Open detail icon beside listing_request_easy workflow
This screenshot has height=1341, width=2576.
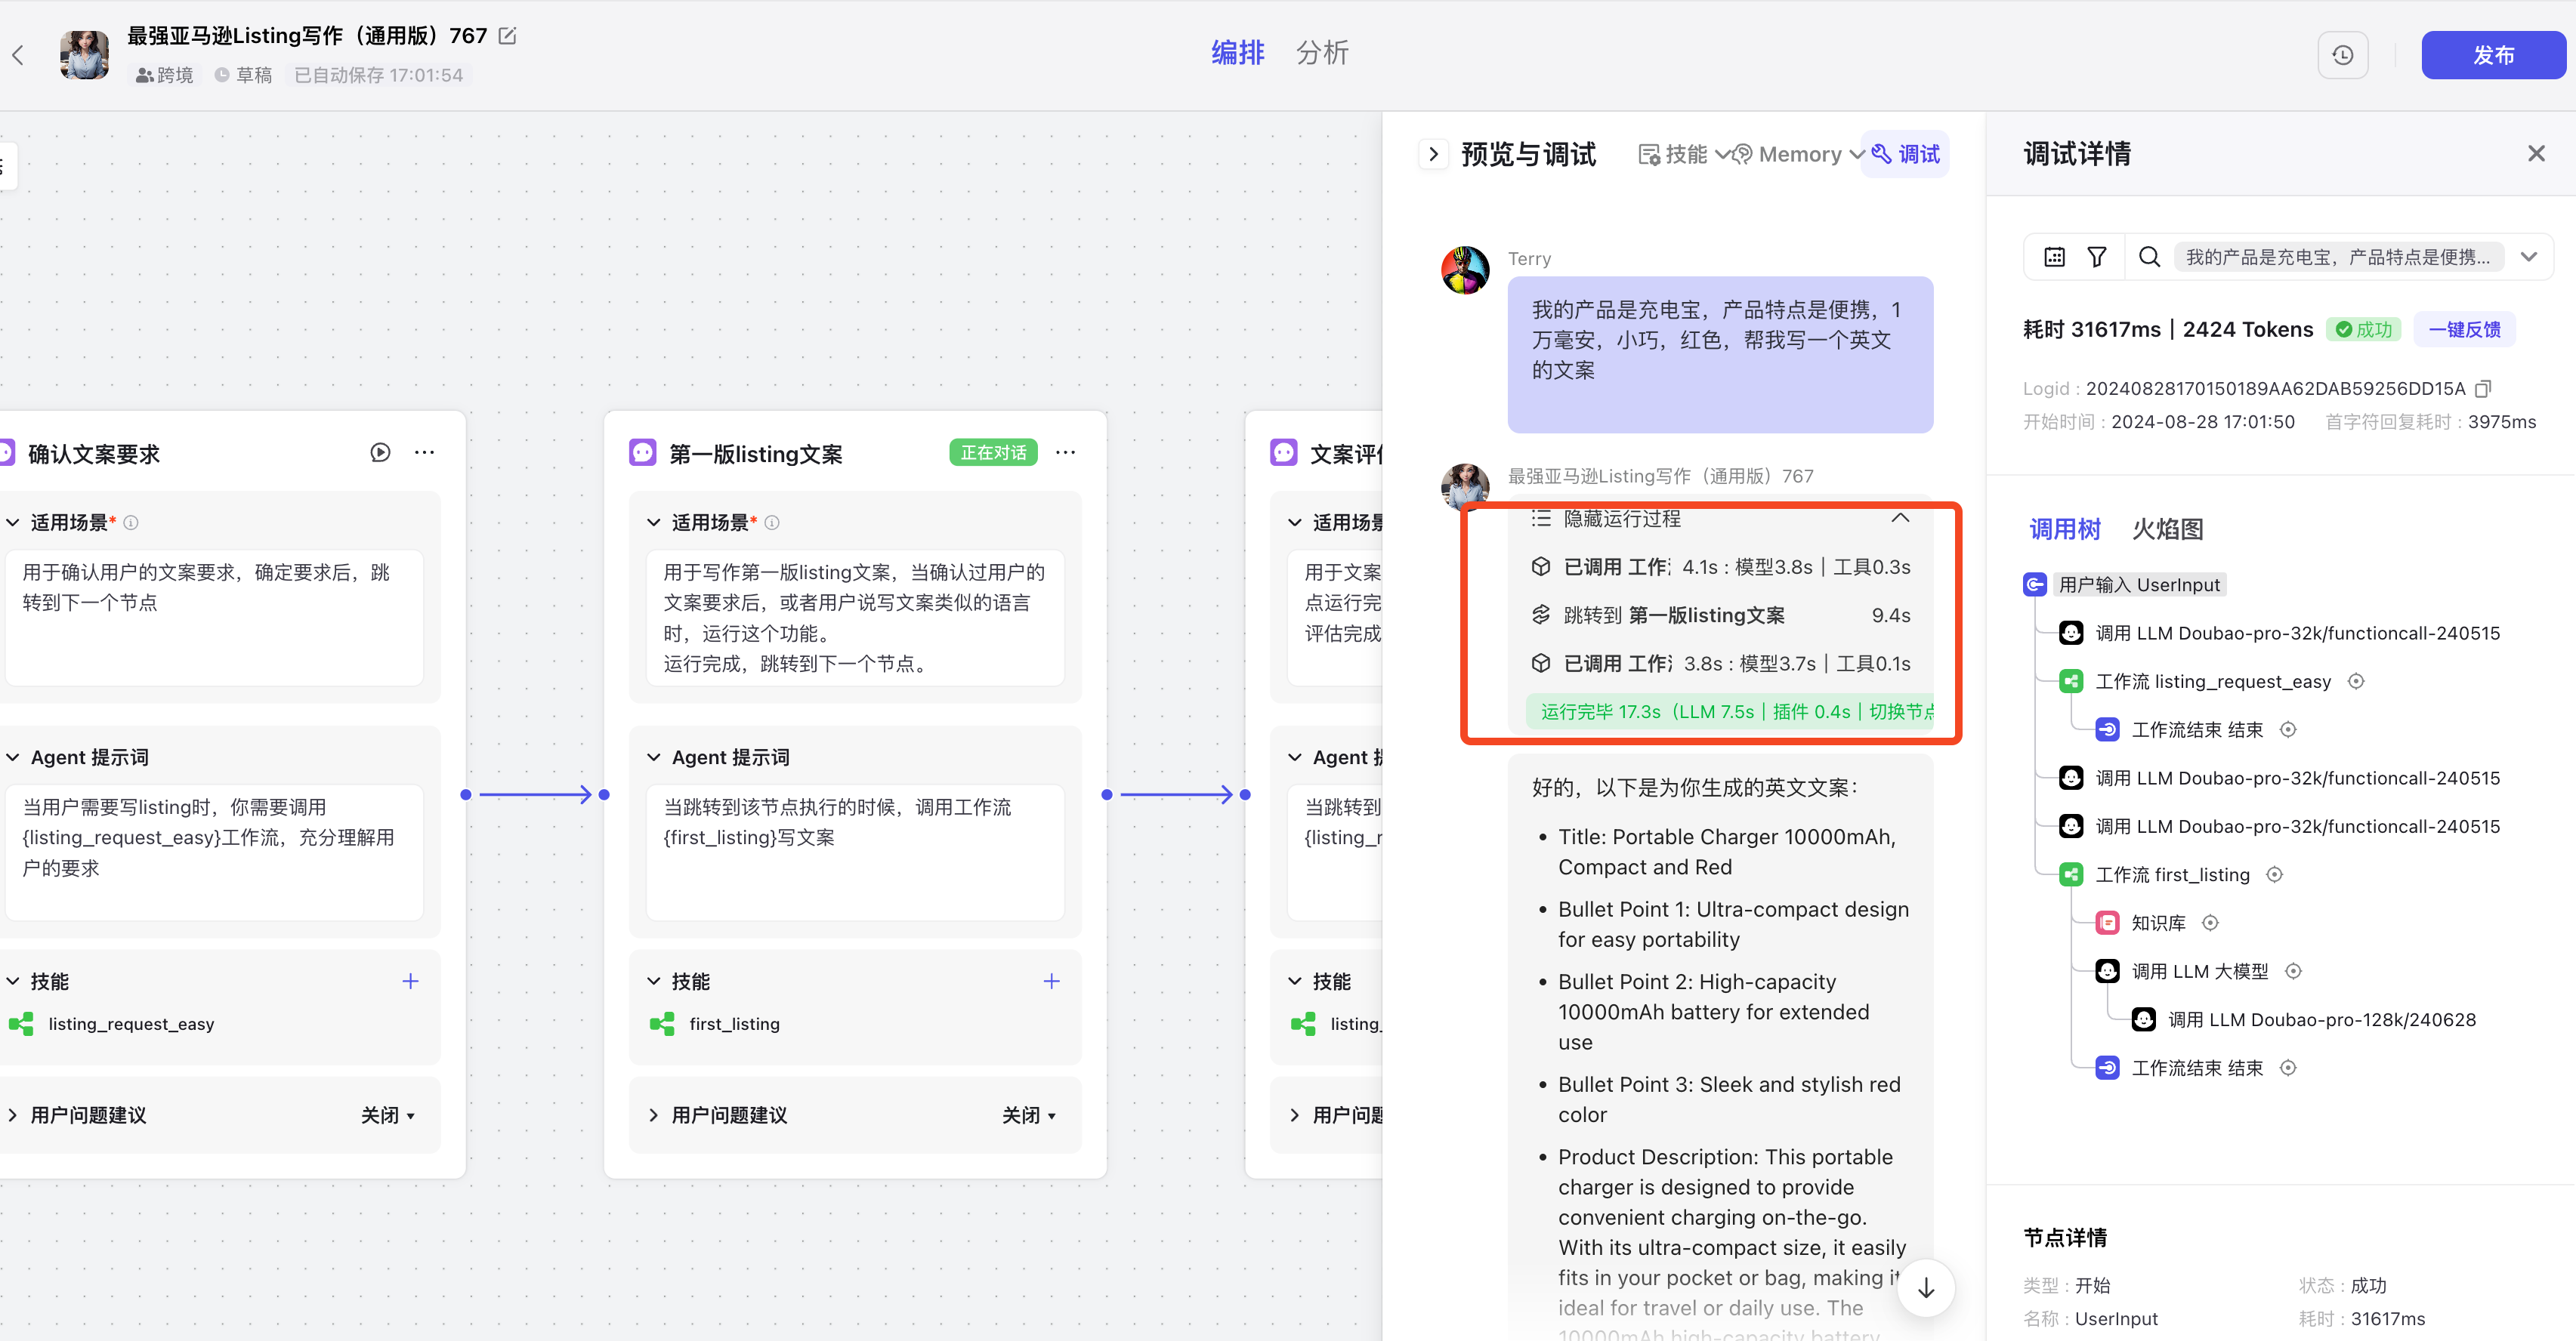click(2355, 682)
